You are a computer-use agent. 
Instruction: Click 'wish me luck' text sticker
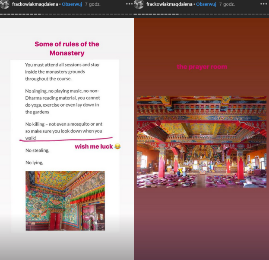tap(94, 146)
